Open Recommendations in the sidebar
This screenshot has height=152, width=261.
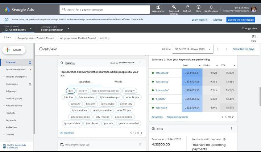pos(16,69)
